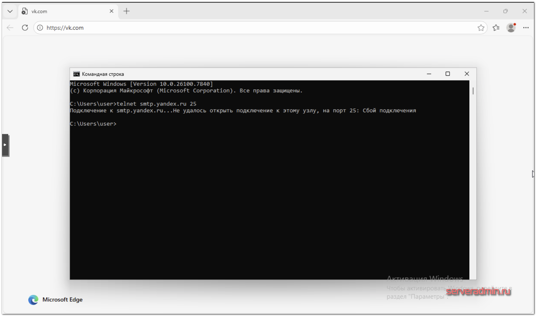Minimize the Командная строка window
The image size is (536, 316).
click(x=429, y=74)
